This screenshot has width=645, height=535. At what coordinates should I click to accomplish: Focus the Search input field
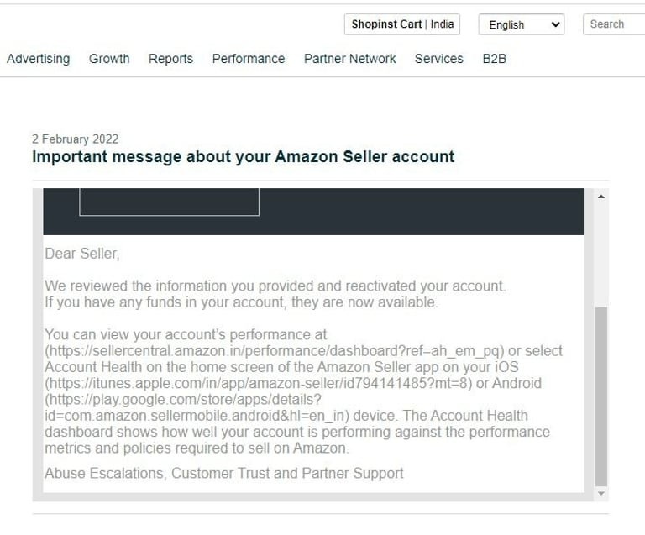click(x=614, y=24)
